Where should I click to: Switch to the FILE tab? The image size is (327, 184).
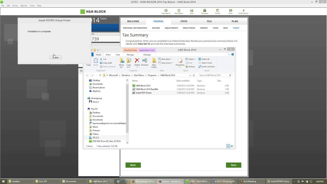(x=209, y=21)
